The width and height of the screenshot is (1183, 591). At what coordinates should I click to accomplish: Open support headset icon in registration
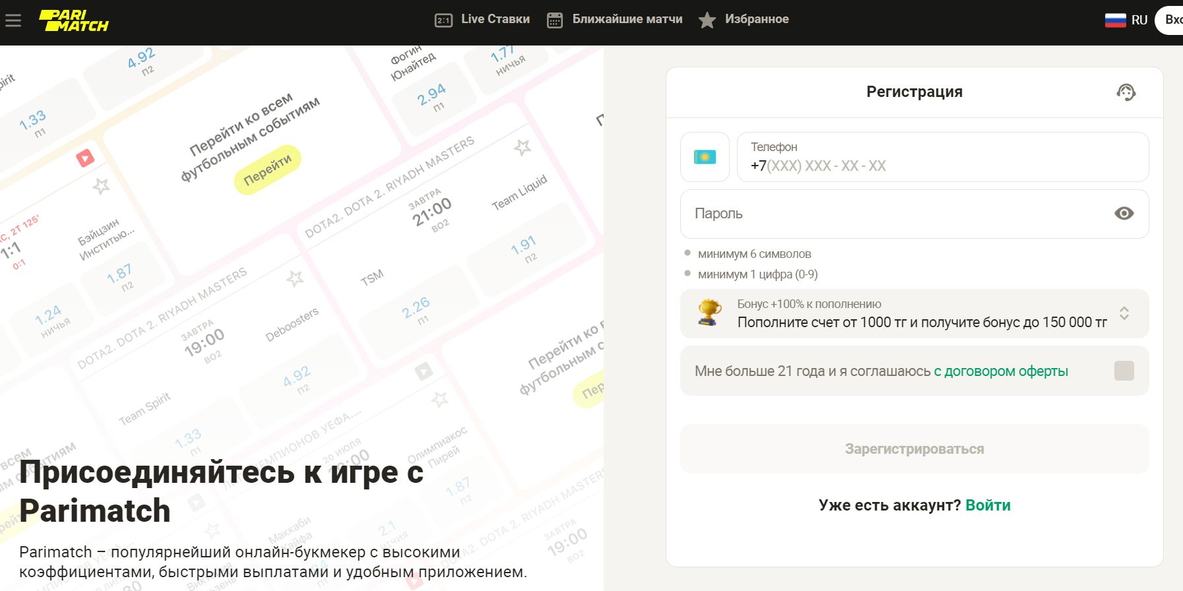click(x=1126, y=92)
